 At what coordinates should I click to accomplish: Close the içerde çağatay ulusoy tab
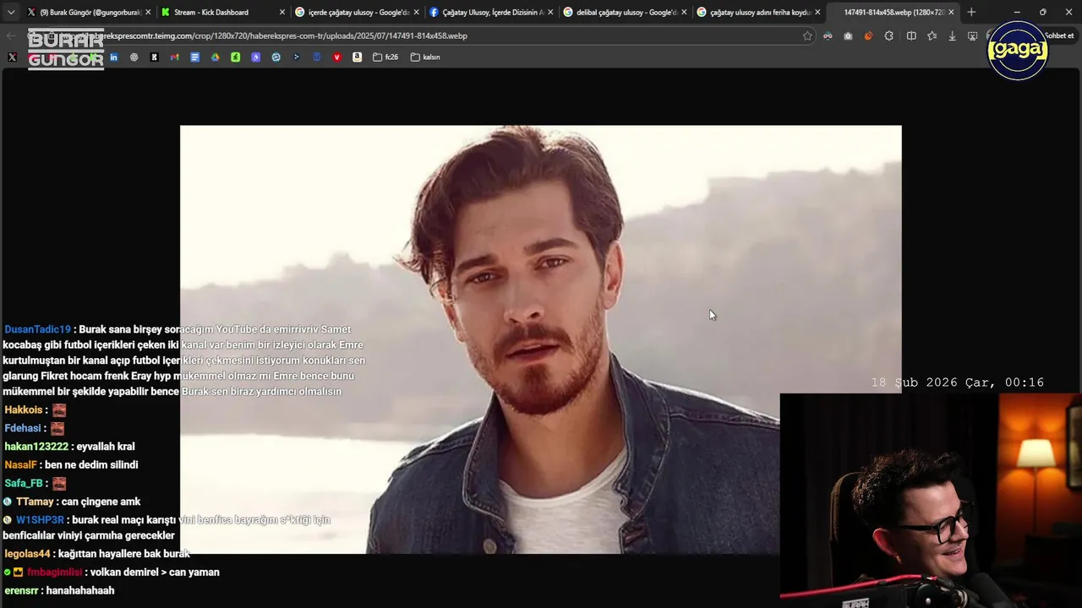[416, 12]
